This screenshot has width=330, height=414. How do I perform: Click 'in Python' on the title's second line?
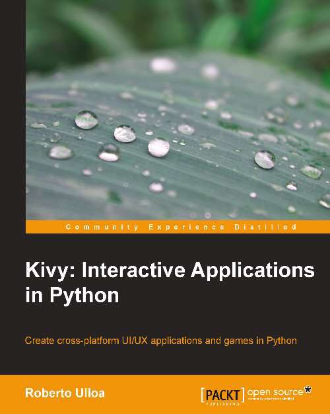[x=72, y=296]
